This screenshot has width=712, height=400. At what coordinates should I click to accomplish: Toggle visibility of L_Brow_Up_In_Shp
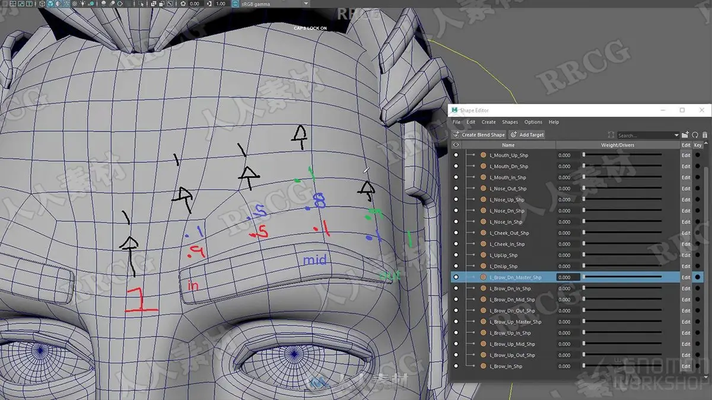(x=456, y=333)
